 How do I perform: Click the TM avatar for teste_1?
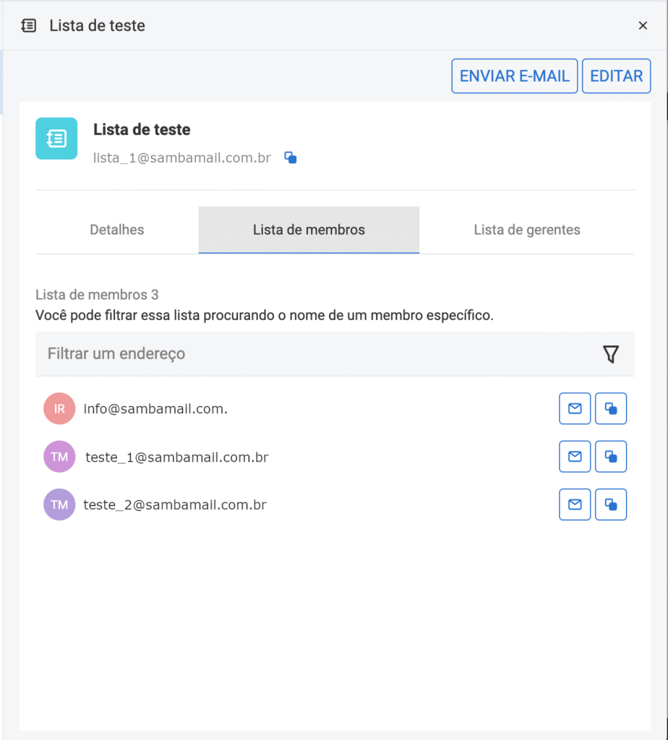(x=59, y=457)
